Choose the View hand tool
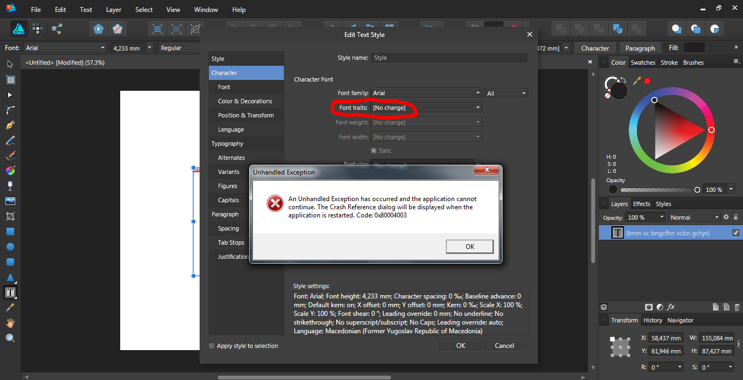743x380 pixels. click(10, 323)
